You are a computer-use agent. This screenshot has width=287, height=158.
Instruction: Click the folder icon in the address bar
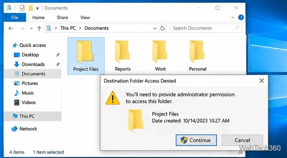(48, 28)
